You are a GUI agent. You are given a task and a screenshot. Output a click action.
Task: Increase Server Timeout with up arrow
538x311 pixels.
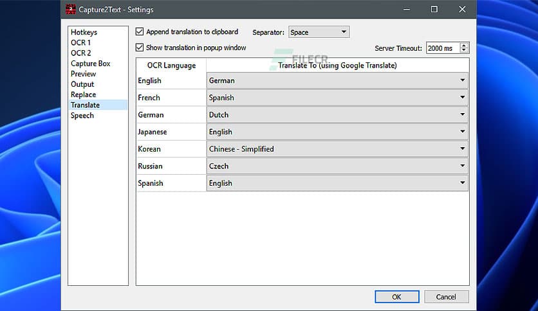click(x=465, y=46)
